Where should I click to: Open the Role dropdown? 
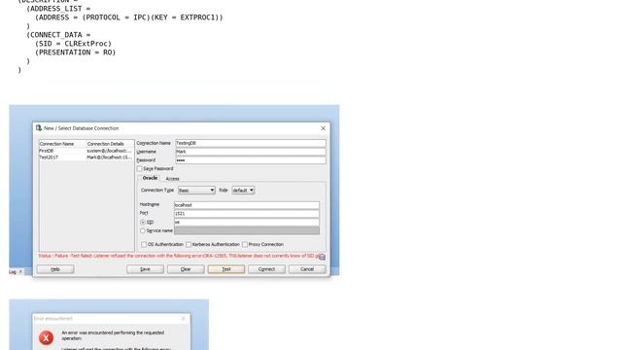click(x=243, y=191)
